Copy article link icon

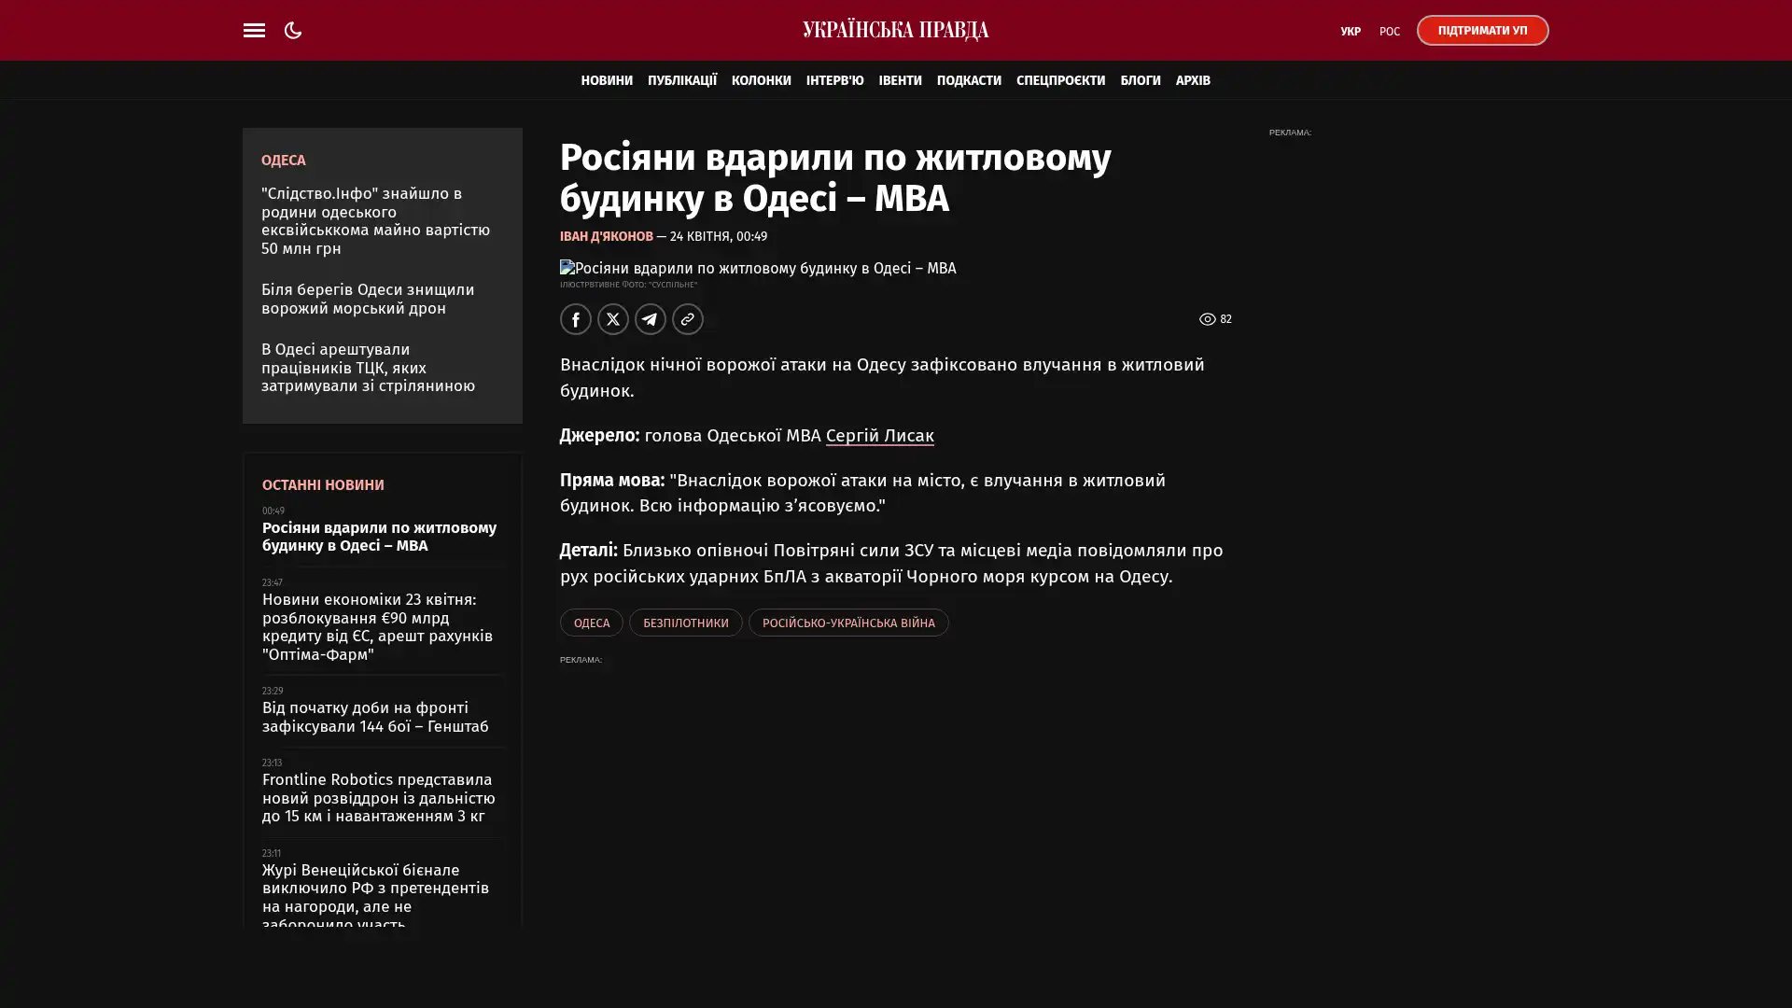688,319
